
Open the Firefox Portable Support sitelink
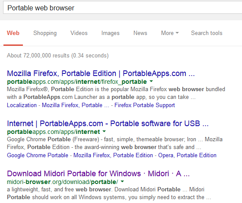point(145,105)
